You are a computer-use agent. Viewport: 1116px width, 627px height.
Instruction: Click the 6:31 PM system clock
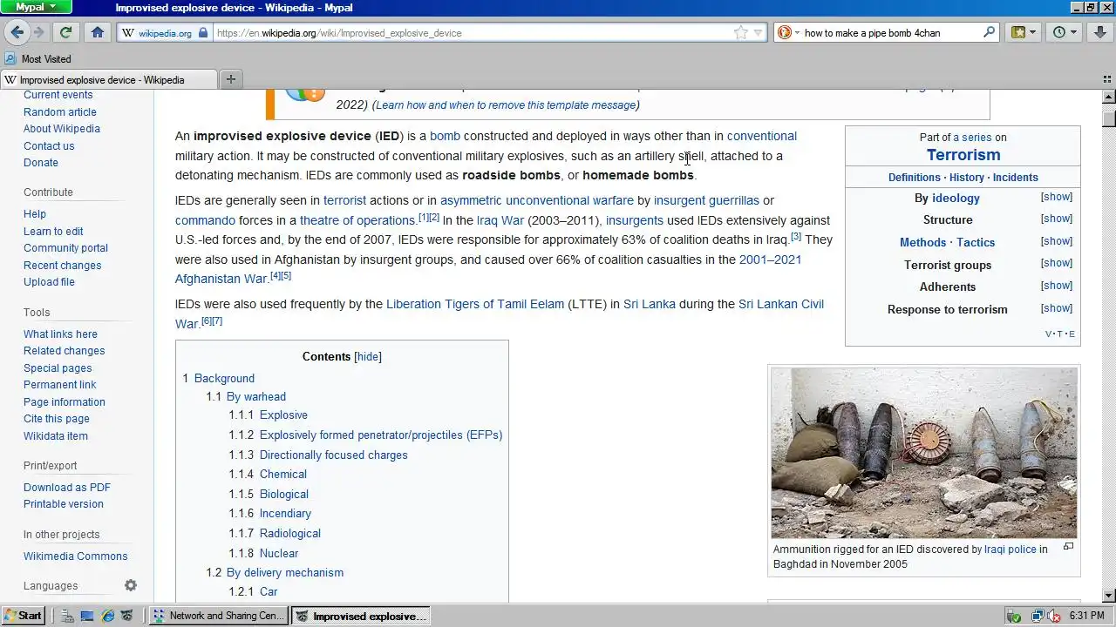pos(1086,616)
